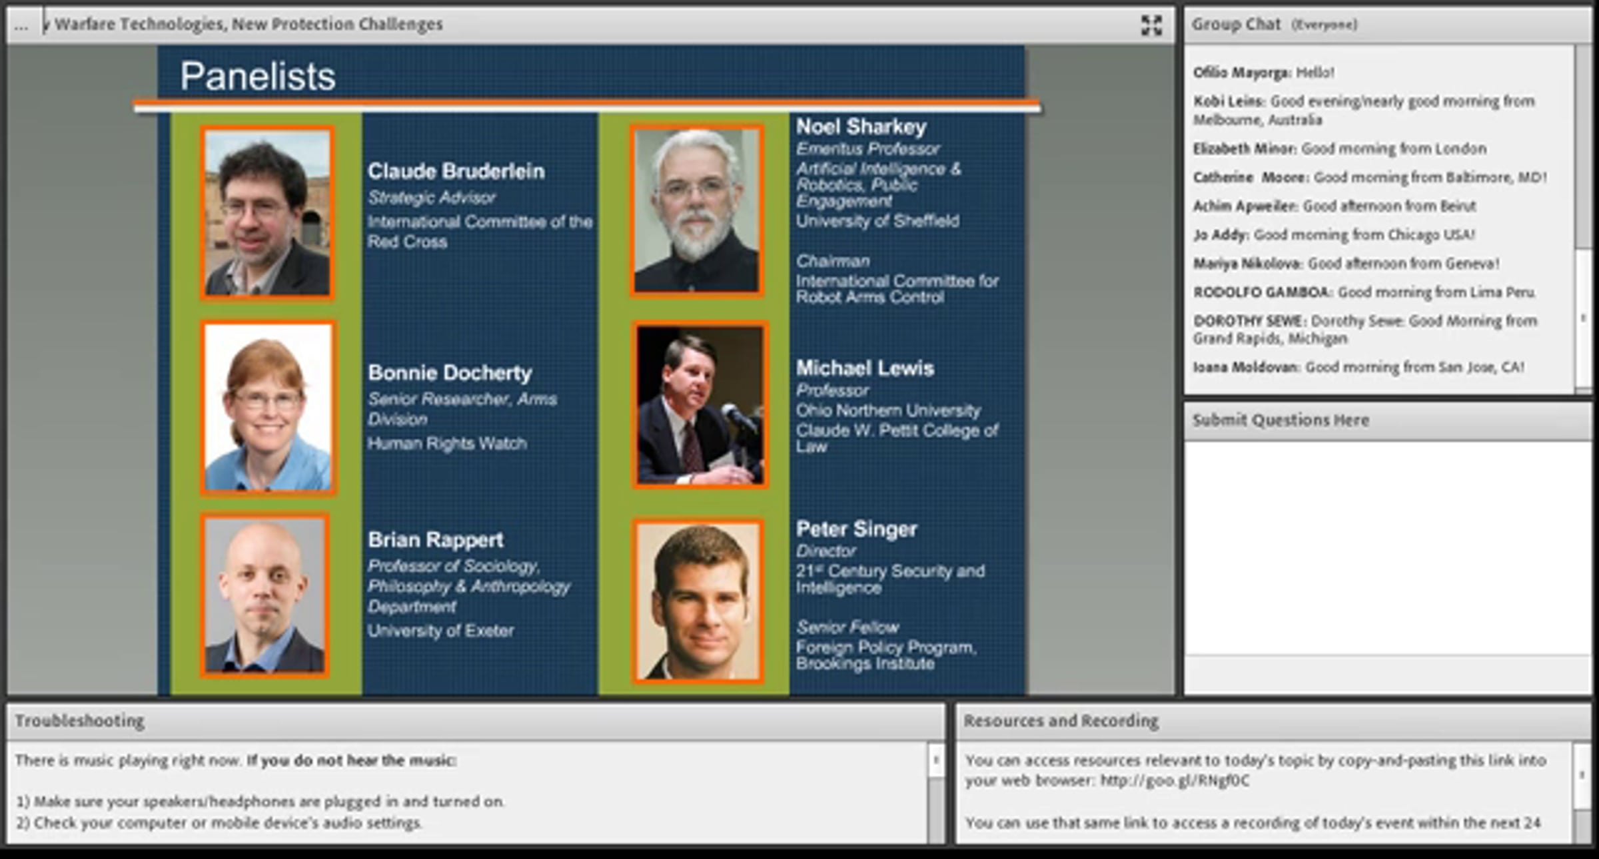Click the University of Sheffield text

click(x=877, y=221)
